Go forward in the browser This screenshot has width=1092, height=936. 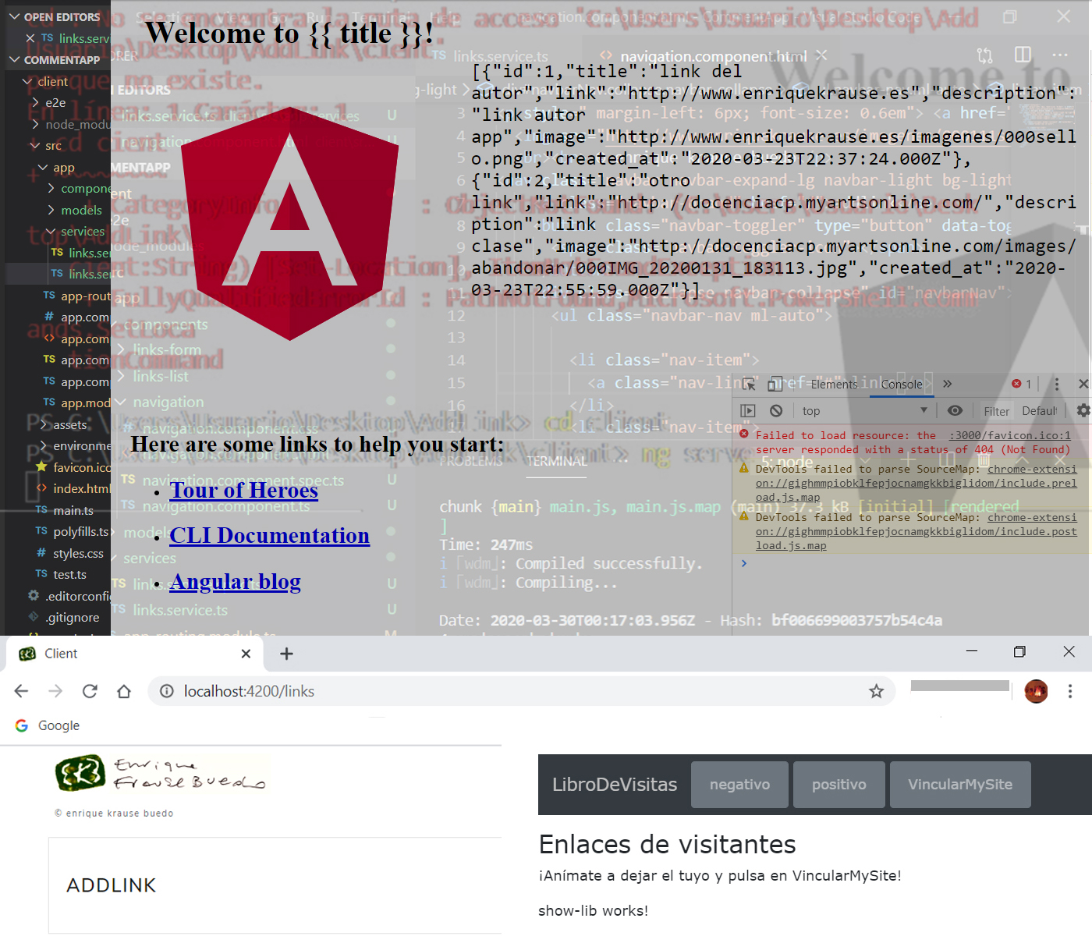click(x=55, y=691)
